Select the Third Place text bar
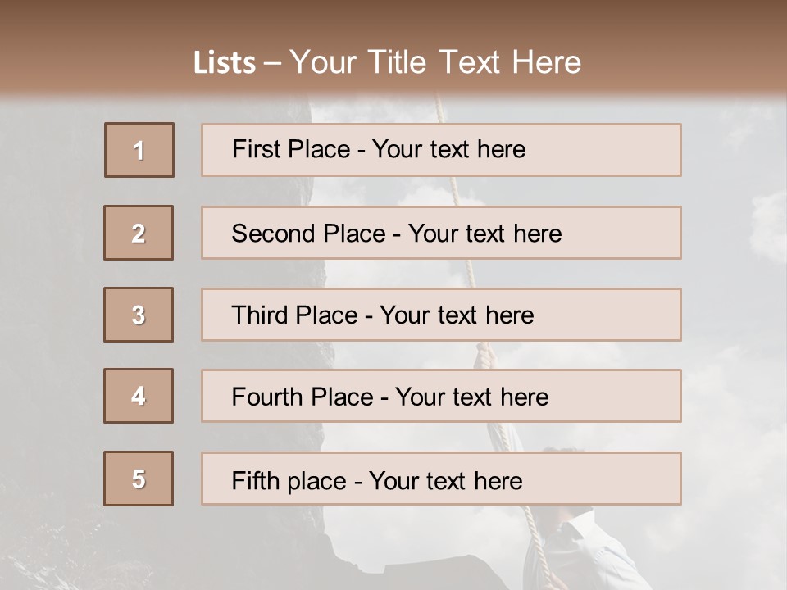The image size is (787, 590). (441, 315)
